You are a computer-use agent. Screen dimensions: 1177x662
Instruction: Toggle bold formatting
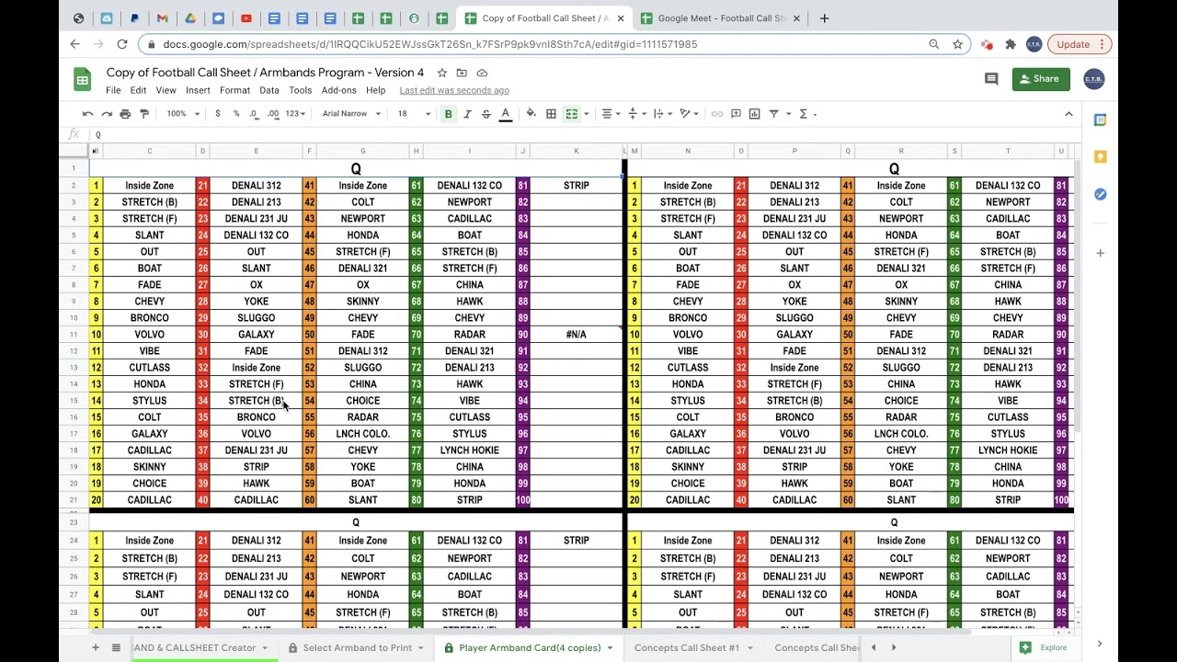pyautogui.click(x=448, y=113)
